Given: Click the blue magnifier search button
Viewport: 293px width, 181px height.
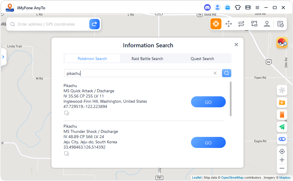Looking at the screenshot, I should pyautogui.click(x=226, y=73).
